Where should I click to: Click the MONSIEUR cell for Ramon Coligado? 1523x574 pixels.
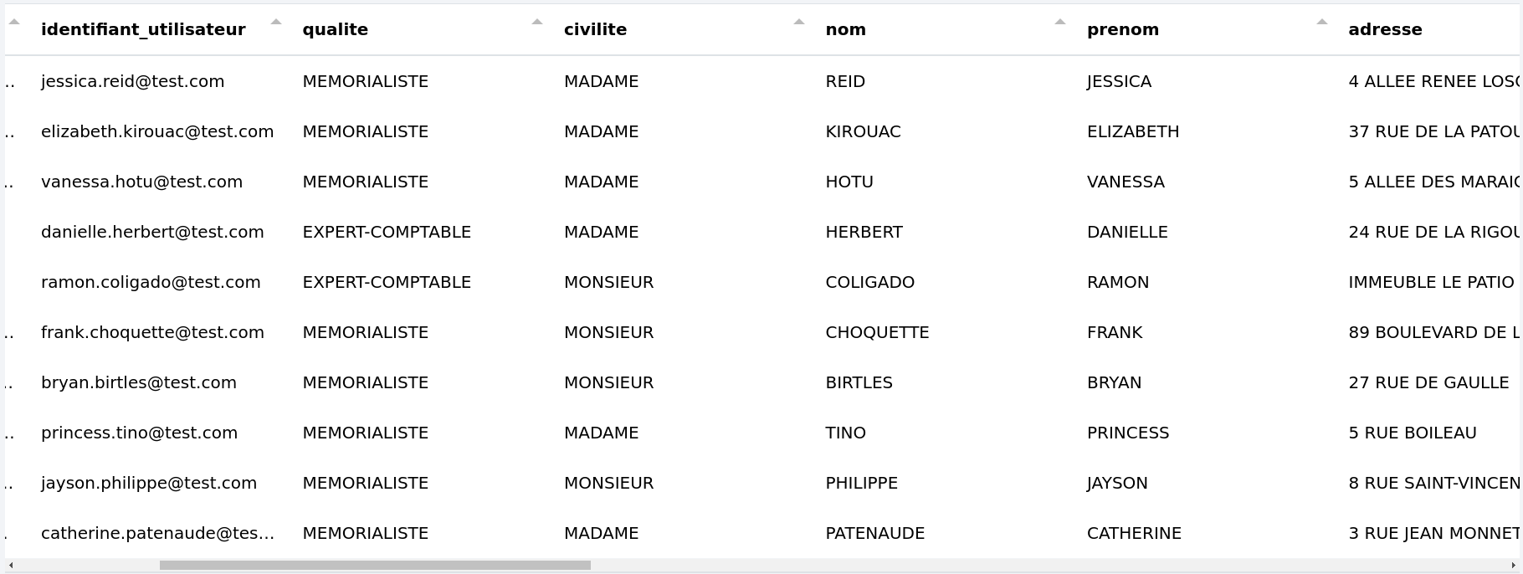[x=608, y=282]
